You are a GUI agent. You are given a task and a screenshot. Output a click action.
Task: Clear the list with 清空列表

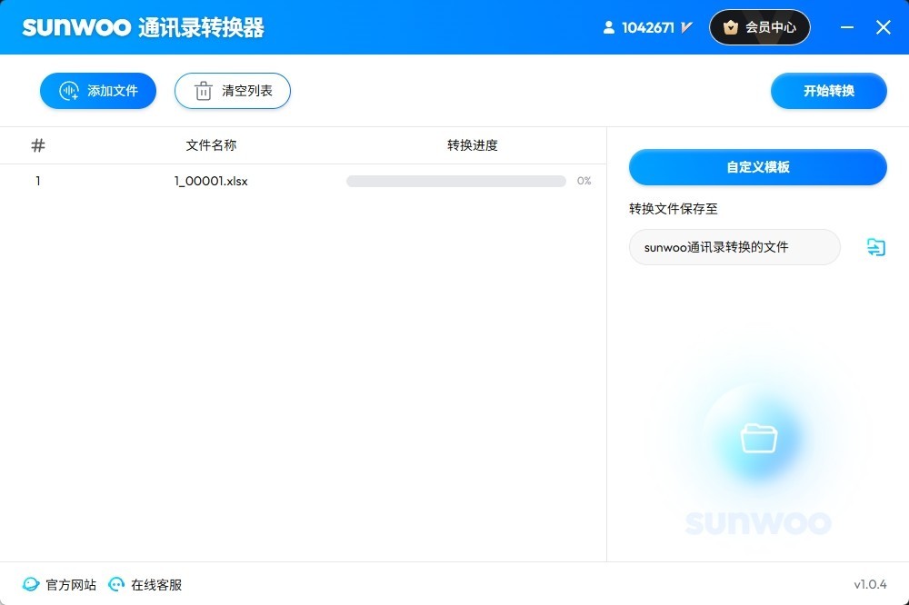pos(233,91)
